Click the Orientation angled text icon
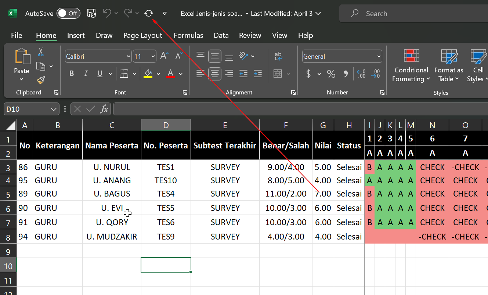The image size is (488, 295). point(244,56)
